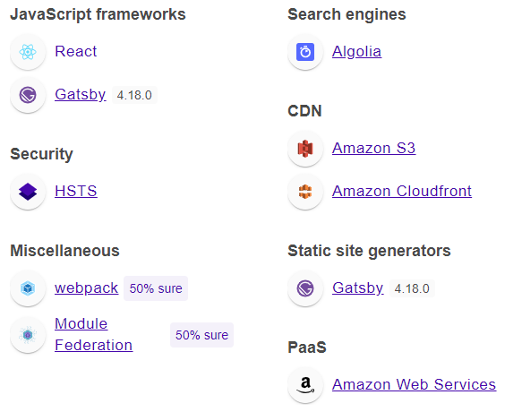Click the Module Federation icon
522x412 pixels.
tap(28, 335)
